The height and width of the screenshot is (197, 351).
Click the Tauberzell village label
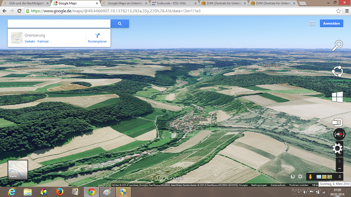(200, 120)
